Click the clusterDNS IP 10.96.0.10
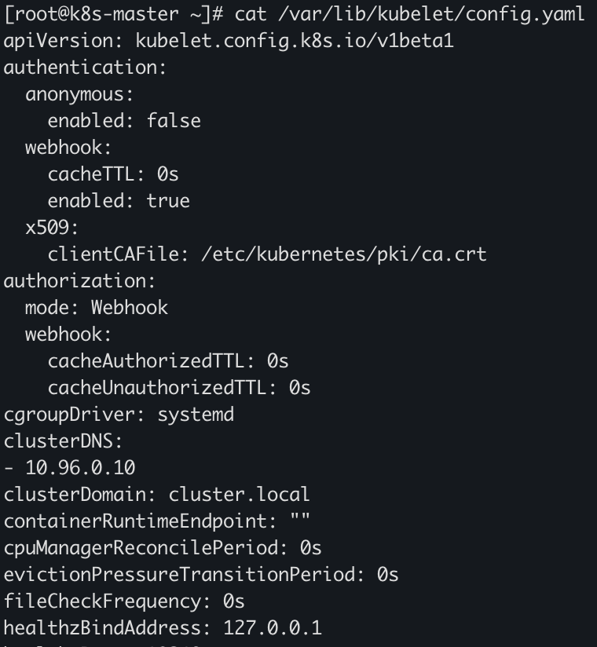 click(80, 468)
